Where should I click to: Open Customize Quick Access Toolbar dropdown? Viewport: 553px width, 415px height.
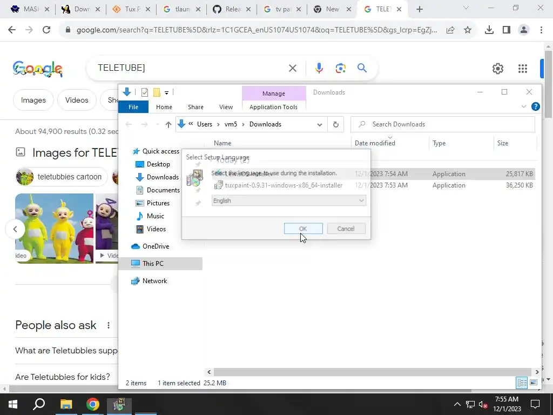click(x=166, y=93)
